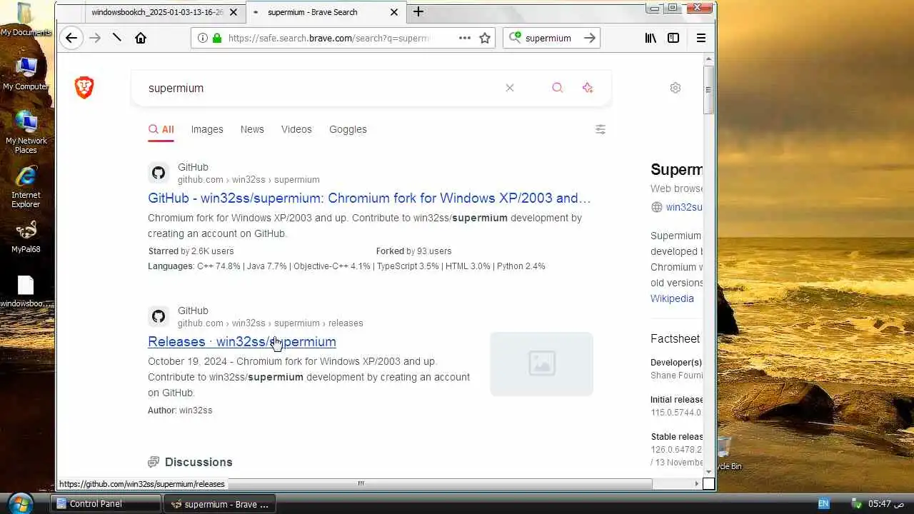Open Releases win32ss/supermium link
The height and width of the screenshot is (514, 914).
coord(242,342)
